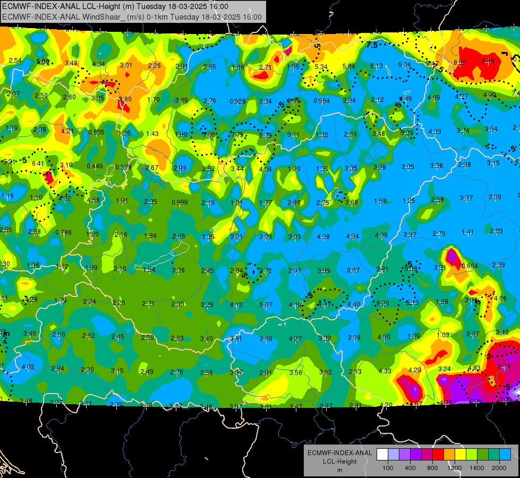Click the legend tick value 400
Screen dimensions: 520x478
pos(410,468)
